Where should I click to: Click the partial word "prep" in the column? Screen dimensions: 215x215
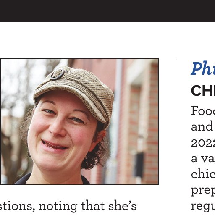coord(203,191)
